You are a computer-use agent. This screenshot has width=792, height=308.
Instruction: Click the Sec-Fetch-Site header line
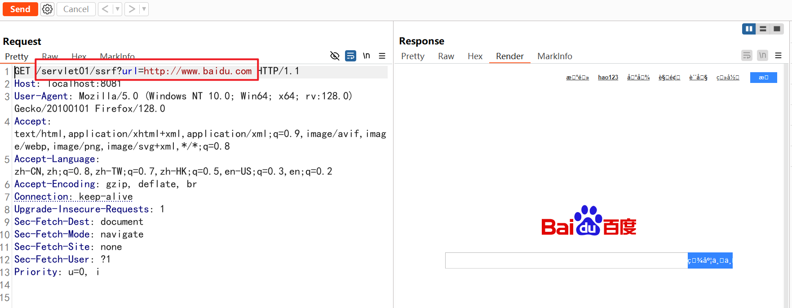point(68,247)
